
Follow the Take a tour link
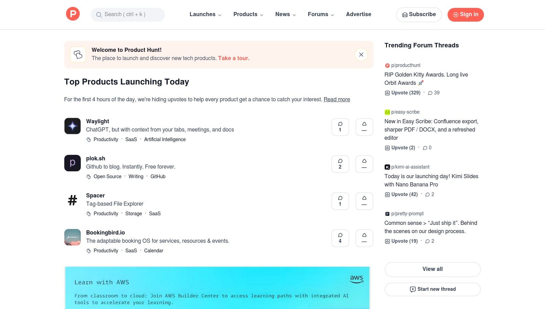tap(234, 58)
